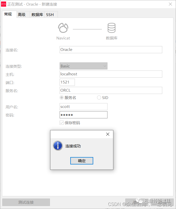Open the 连接类型 Basic dropdown
The image size is (176, 209).
click(x=83, y=66)
